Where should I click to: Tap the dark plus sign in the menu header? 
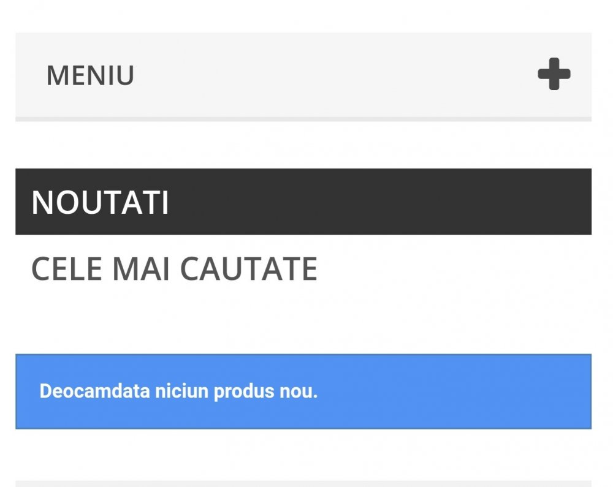tap(554, 74)
